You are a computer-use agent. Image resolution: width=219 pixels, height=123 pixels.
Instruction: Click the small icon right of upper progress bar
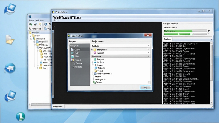(x=209, y=31)
